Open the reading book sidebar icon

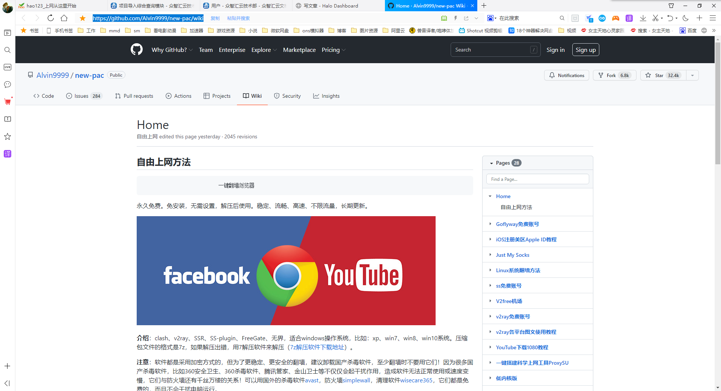(x=8, y=119)
